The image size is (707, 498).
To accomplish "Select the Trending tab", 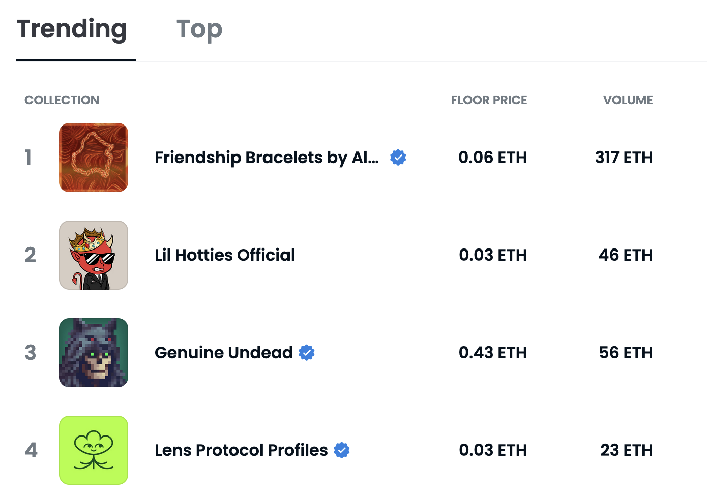I will (x=72, y=29).
